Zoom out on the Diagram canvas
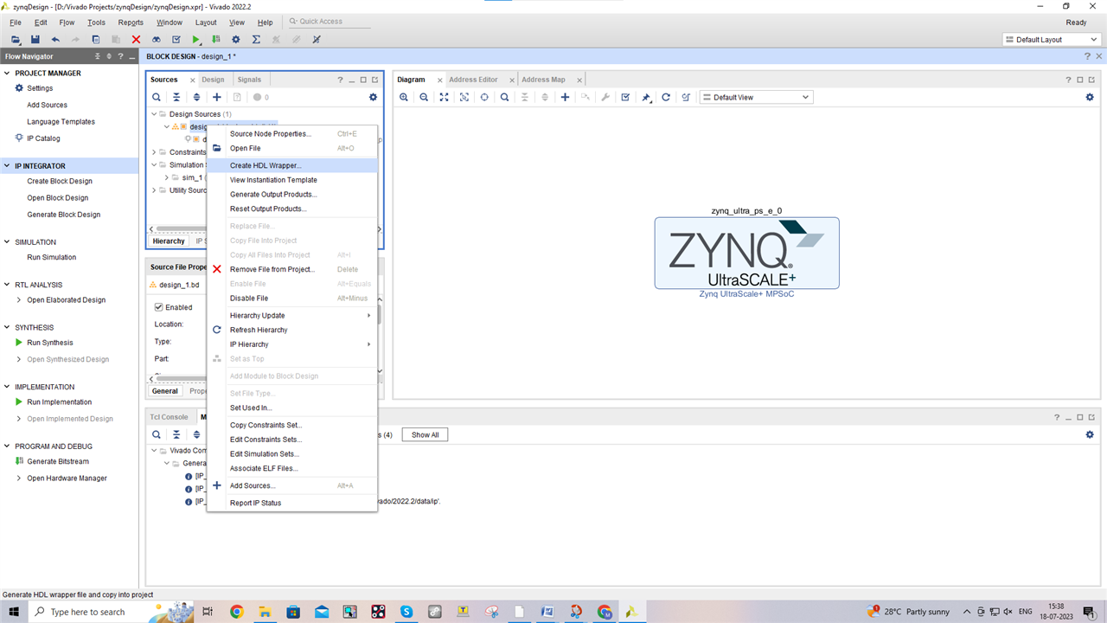The width and height of the screenshot is (1107, 623). 424,97
